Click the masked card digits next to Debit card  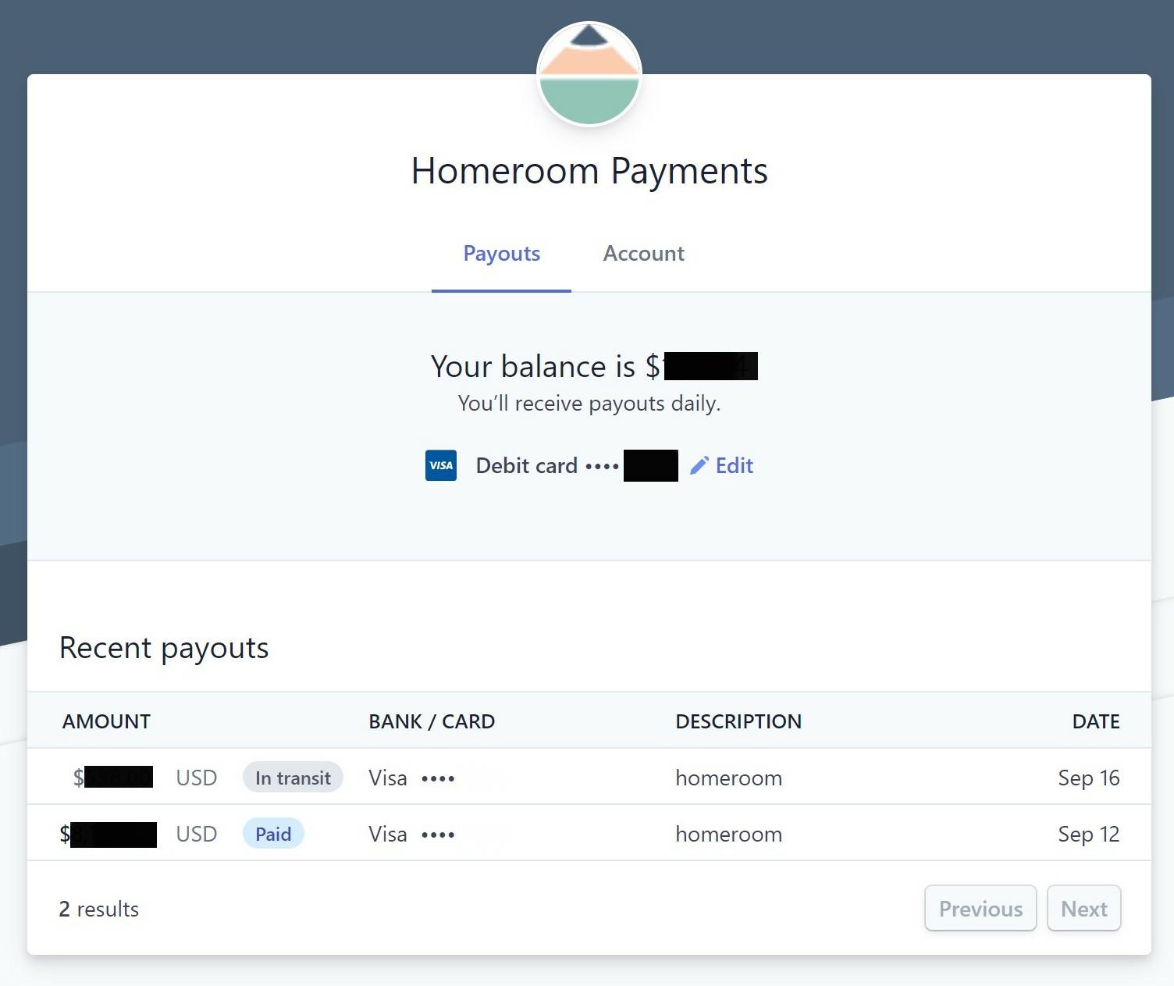(650, 465)
